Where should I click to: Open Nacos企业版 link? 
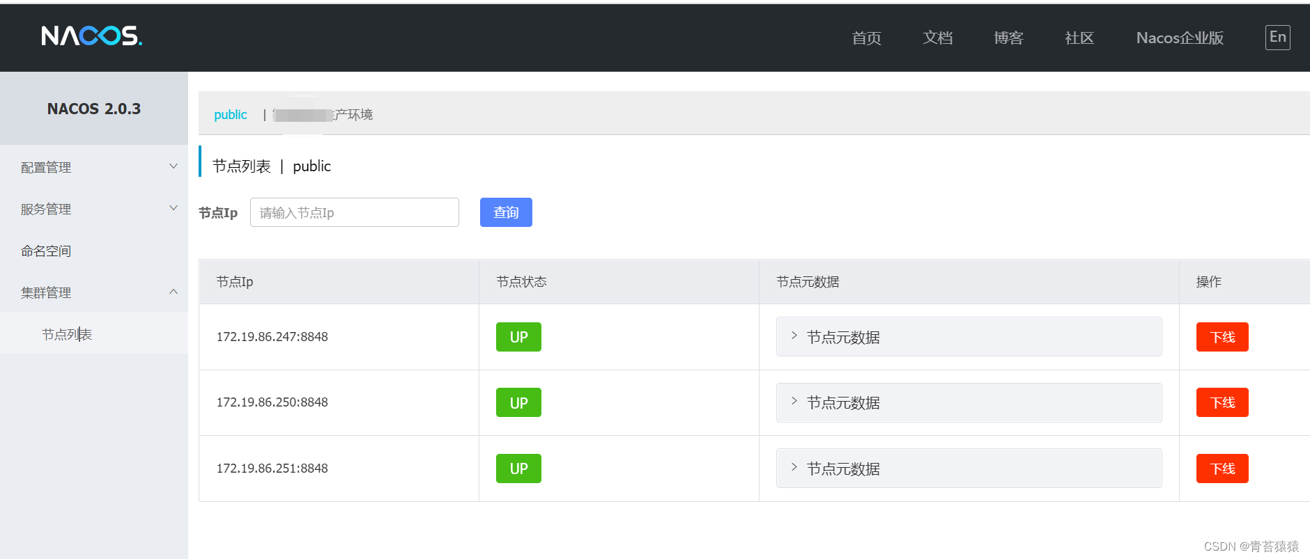point(1180,38)
